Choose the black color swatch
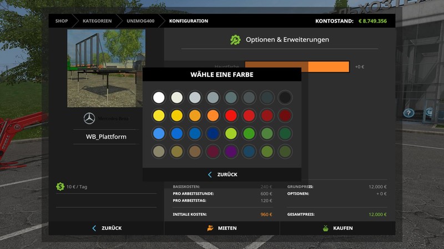The width and height of the screenshot is (444, 249). point(285,98)
